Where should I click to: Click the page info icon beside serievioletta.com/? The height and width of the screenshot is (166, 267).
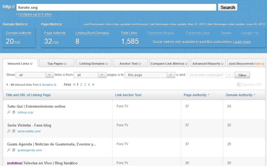point(14,131)
